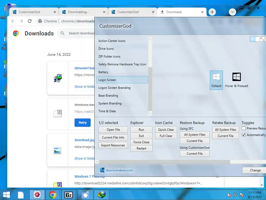This screenshot has width=266, height=200.
Task: Click the network tray icon
Action: pyautogui.click(x=235, y=195)
